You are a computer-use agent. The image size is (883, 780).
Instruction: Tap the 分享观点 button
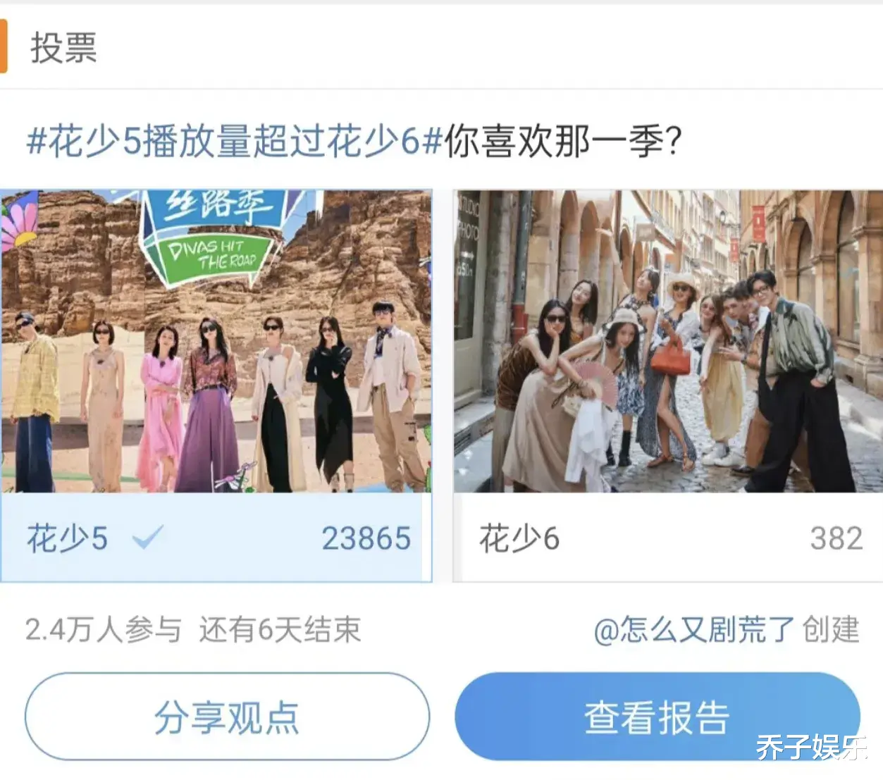(x=227, y=717)
